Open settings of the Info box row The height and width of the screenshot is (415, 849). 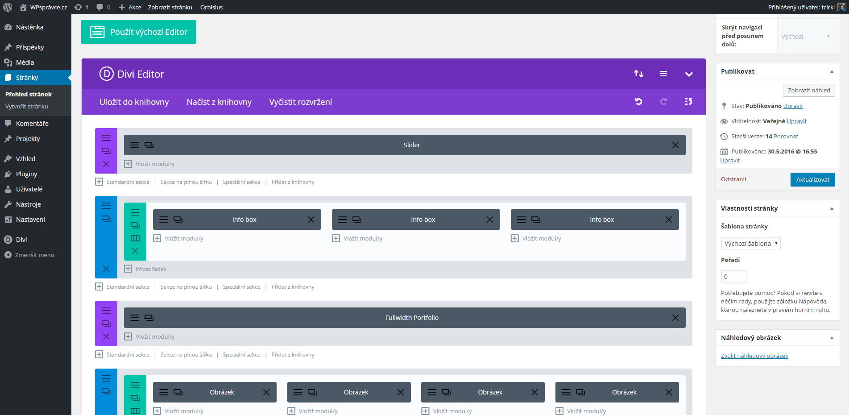click(135, 212)
